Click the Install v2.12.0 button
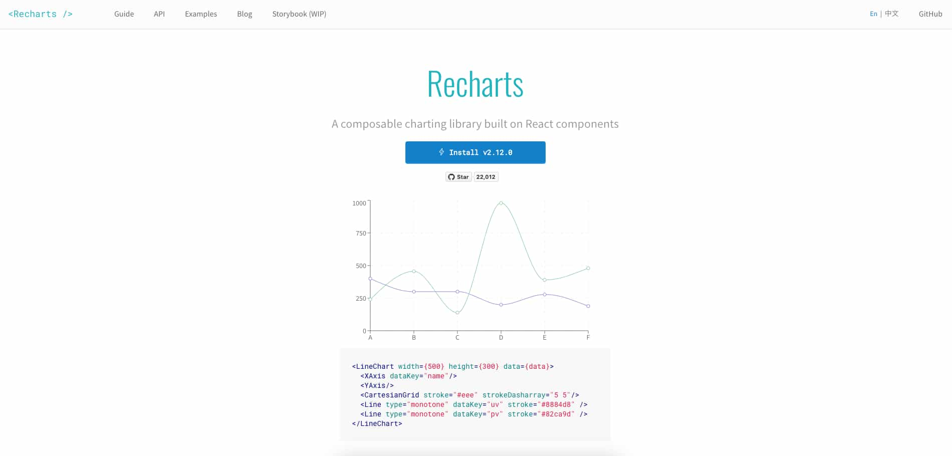Image resolution: width=952 pixels, height=456 pixels. 475,152
